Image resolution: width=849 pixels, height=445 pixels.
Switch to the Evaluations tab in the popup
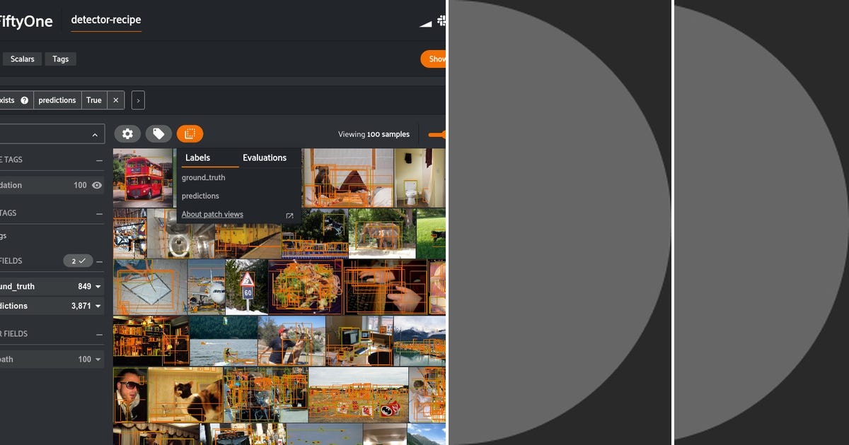pyautogui.click(x=266, y=158)
